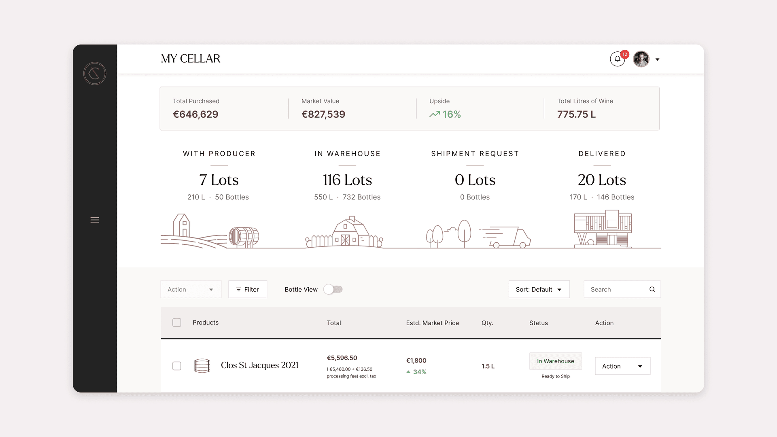This screenshot has height=437, width=777.
Task: Check the select-all Products checkbox
Action: click(177, 322)
